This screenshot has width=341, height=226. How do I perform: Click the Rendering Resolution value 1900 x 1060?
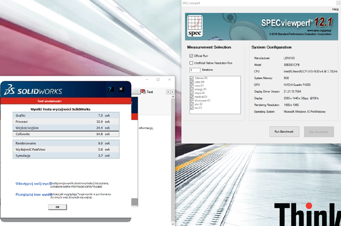[291, 105]
